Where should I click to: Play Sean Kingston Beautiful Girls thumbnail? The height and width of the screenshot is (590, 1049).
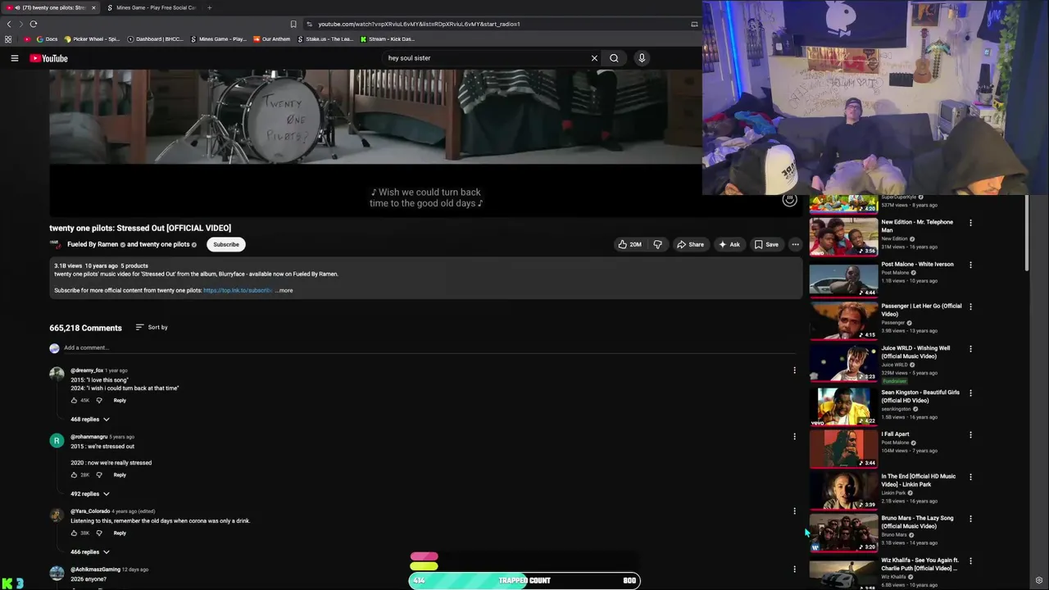click(x=843, y=406)
